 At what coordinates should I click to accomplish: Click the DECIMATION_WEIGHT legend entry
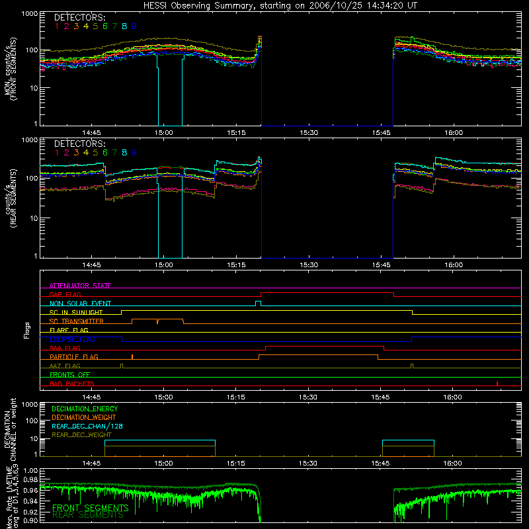click(84, 417)
